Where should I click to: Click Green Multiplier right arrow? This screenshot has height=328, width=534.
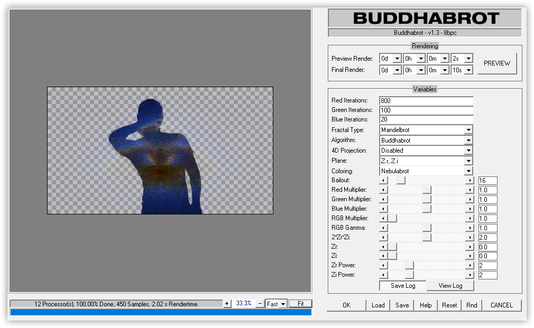(x=469, y=199)
